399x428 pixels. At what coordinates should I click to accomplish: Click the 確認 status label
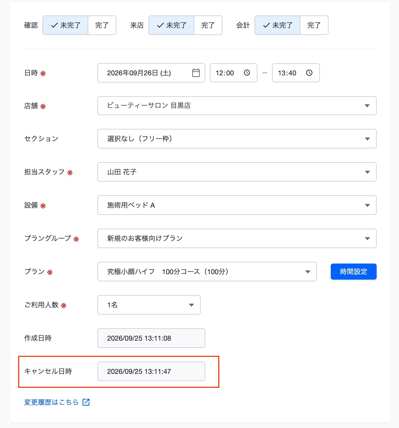[x=31, y=25]
